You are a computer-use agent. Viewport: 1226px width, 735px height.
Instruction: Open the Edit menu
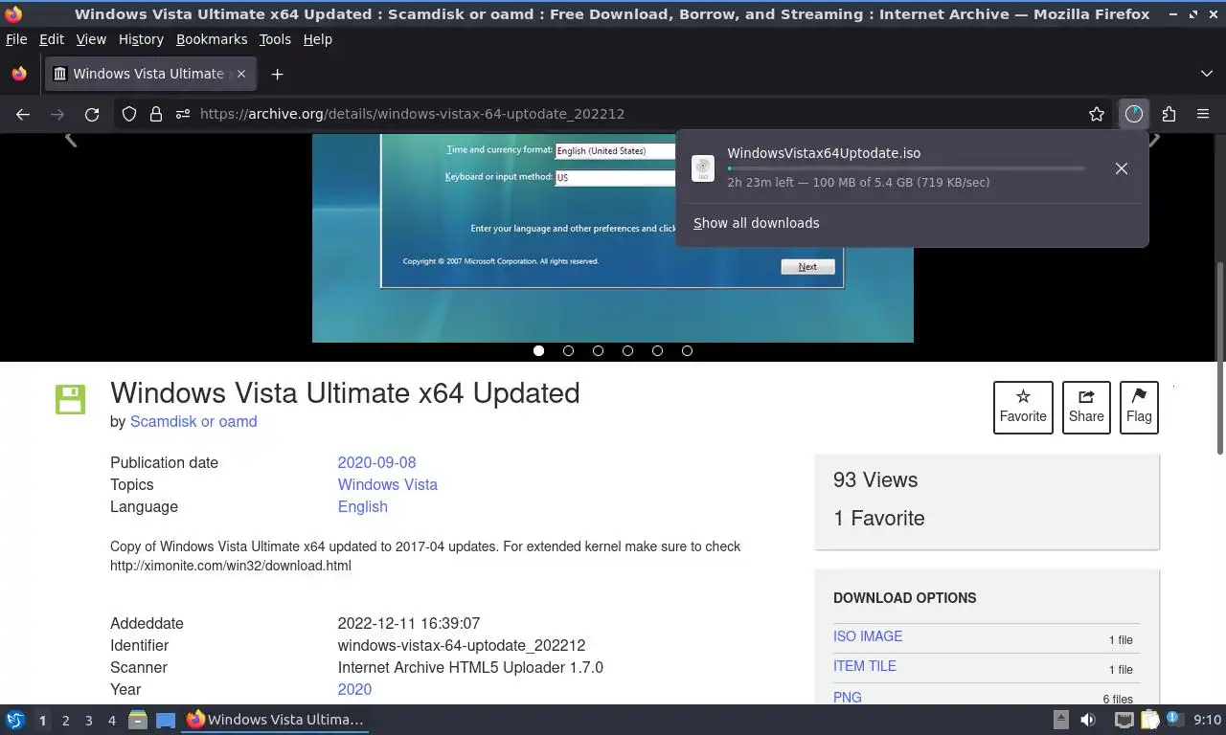(52, 39)
